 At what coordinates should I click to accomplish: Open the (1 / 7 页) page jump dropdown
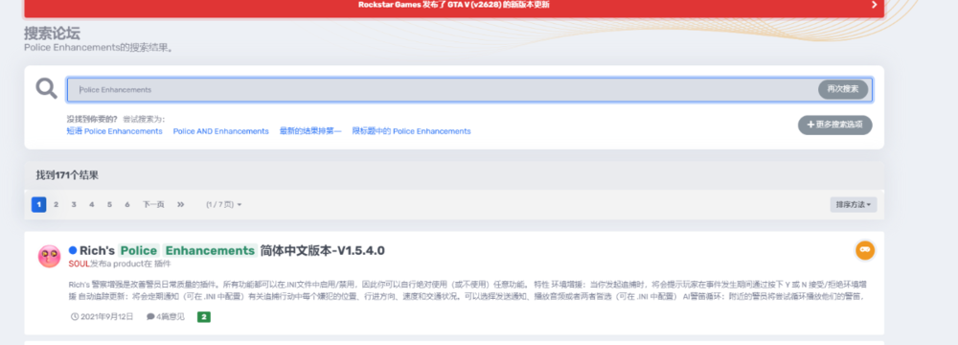point(223,204)
